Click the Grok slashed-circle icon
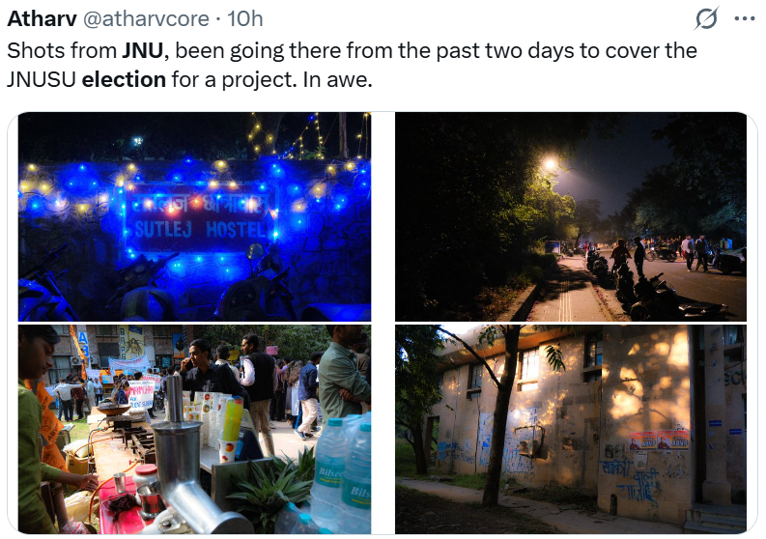766x539 pixels. (706, 18)
